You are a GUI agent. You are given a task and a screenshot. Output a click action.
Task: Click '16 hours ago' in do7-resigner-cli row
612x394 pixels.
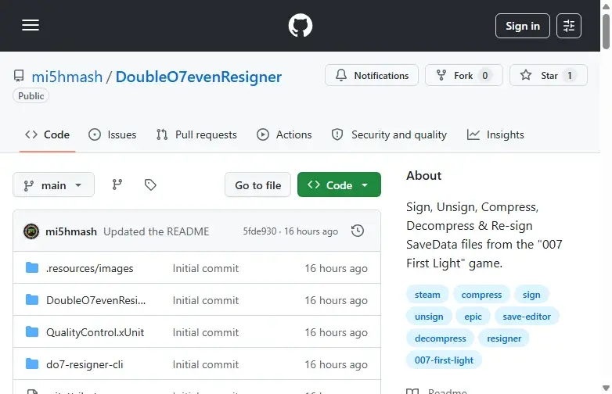336,364
